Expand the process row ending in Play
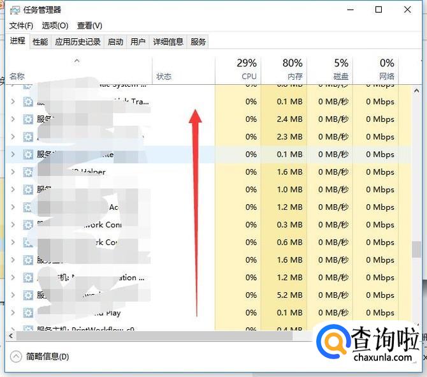This screenshot has height=377, width=427. [13, 313]
